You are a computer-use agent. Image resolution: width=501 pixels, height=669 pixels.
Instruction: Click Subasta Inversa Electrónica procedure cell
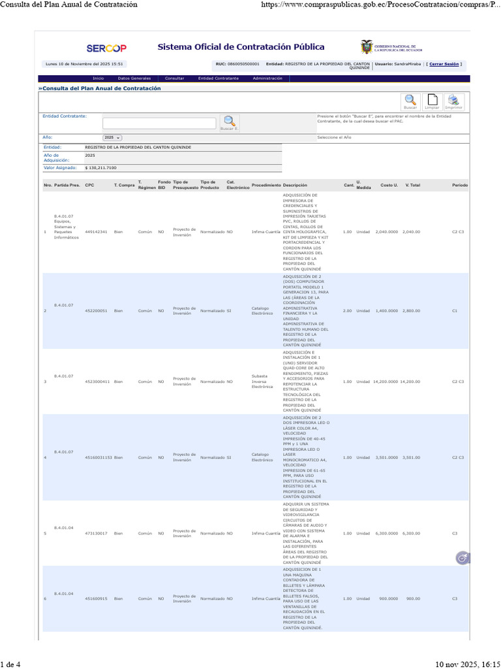262,382
